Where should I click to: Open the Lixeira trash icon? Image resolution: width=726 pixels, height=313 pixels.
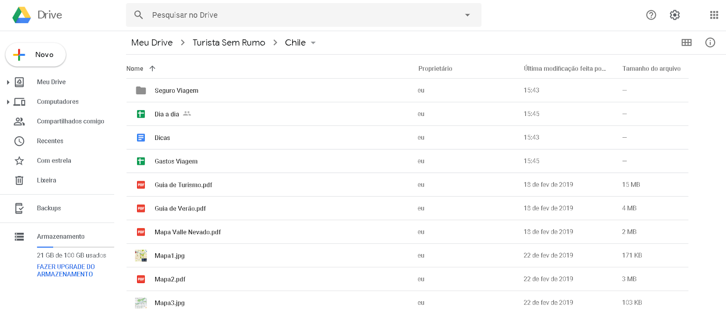[19, 180]
